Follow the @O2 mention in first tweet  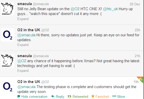pos(75,9)
